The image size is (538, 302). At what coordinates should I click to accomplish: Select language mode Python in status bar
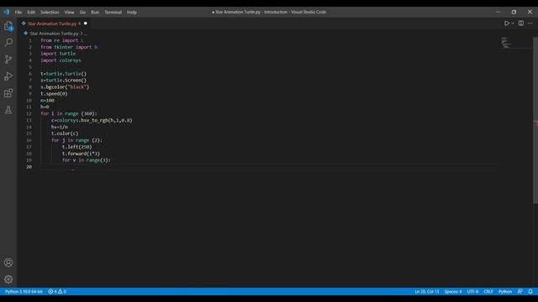(505, 292)
